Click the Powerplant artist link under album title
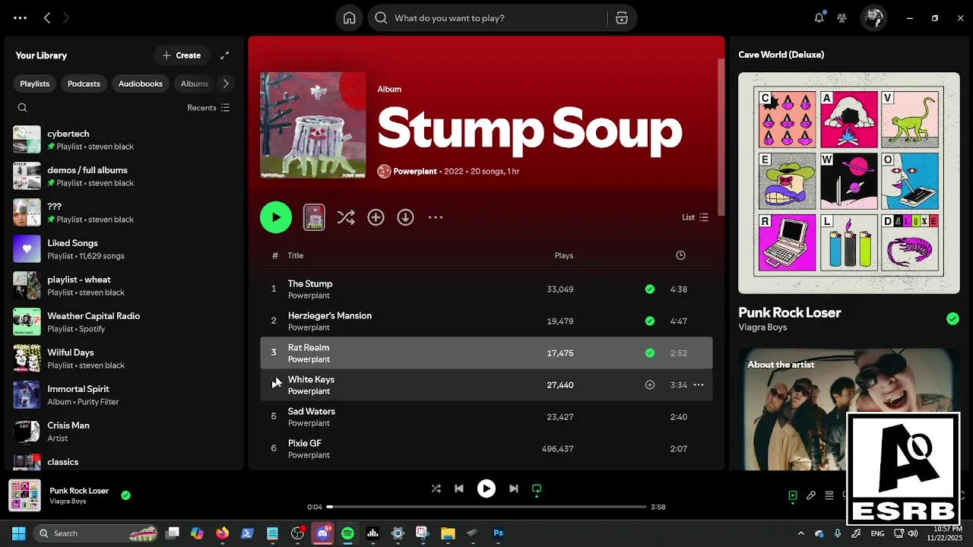The image size is (973, 547). pos(415,172)
